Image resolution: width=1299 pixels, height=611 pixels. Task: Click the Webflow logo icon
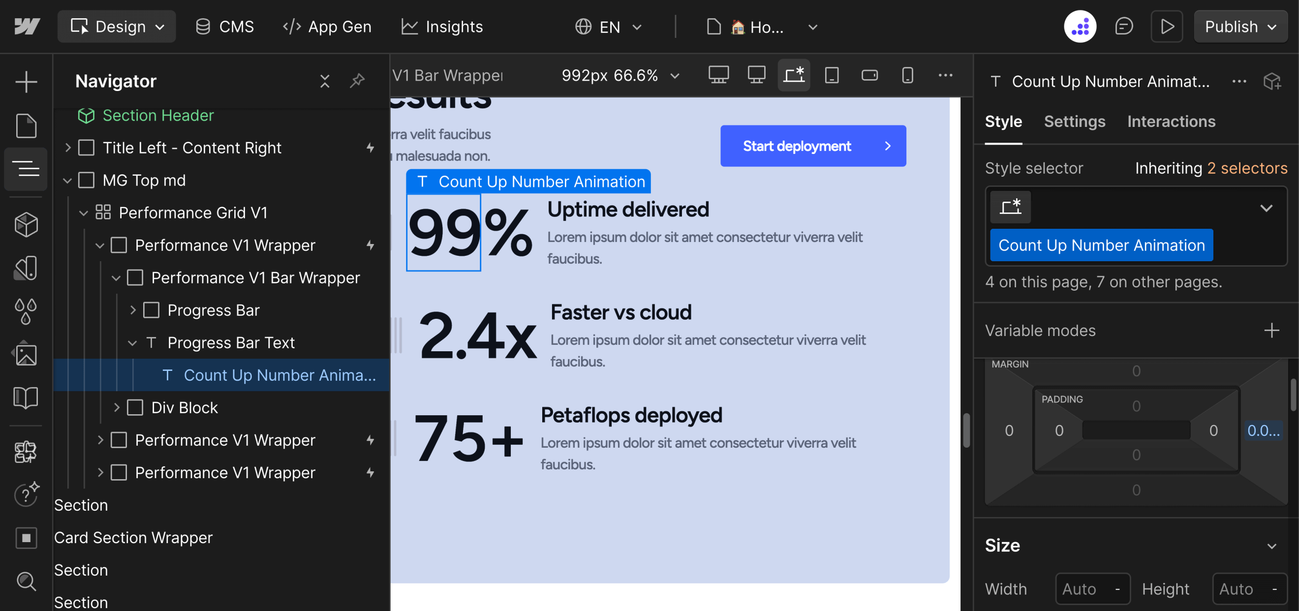point(27,26)
